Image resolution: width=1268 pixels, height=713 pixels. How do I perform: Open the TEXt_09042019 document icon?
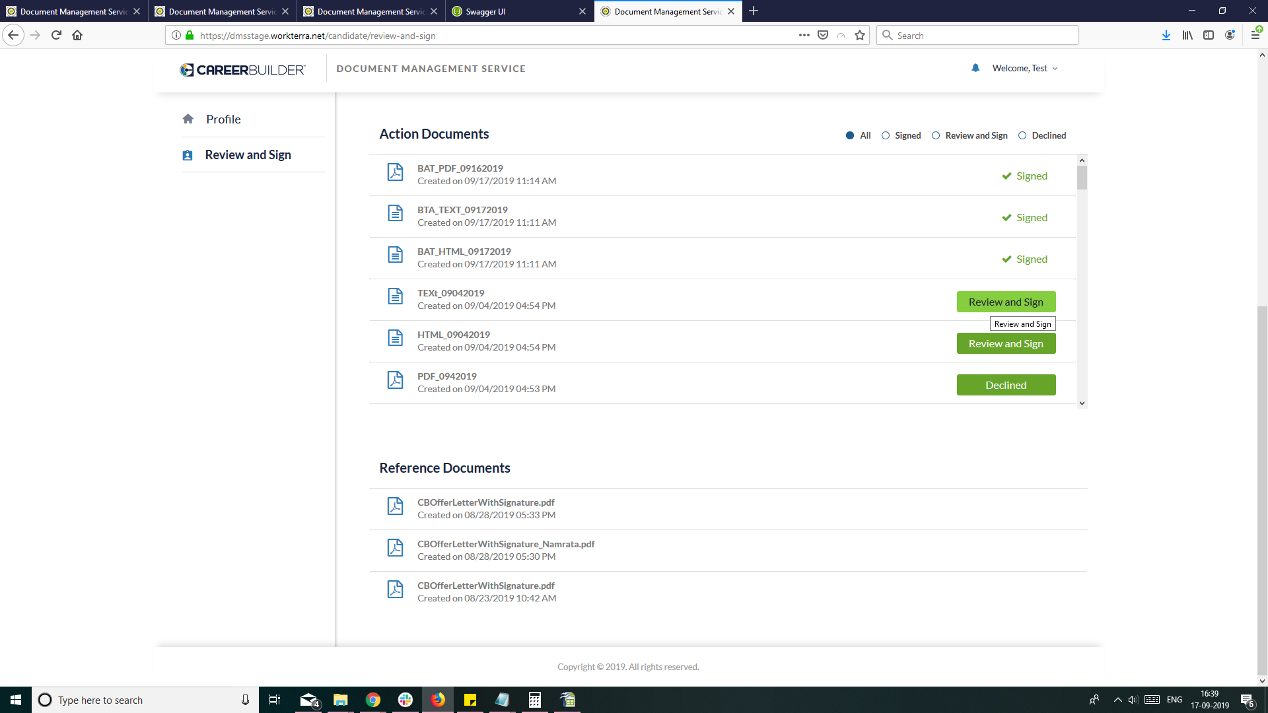click(395, 296)
